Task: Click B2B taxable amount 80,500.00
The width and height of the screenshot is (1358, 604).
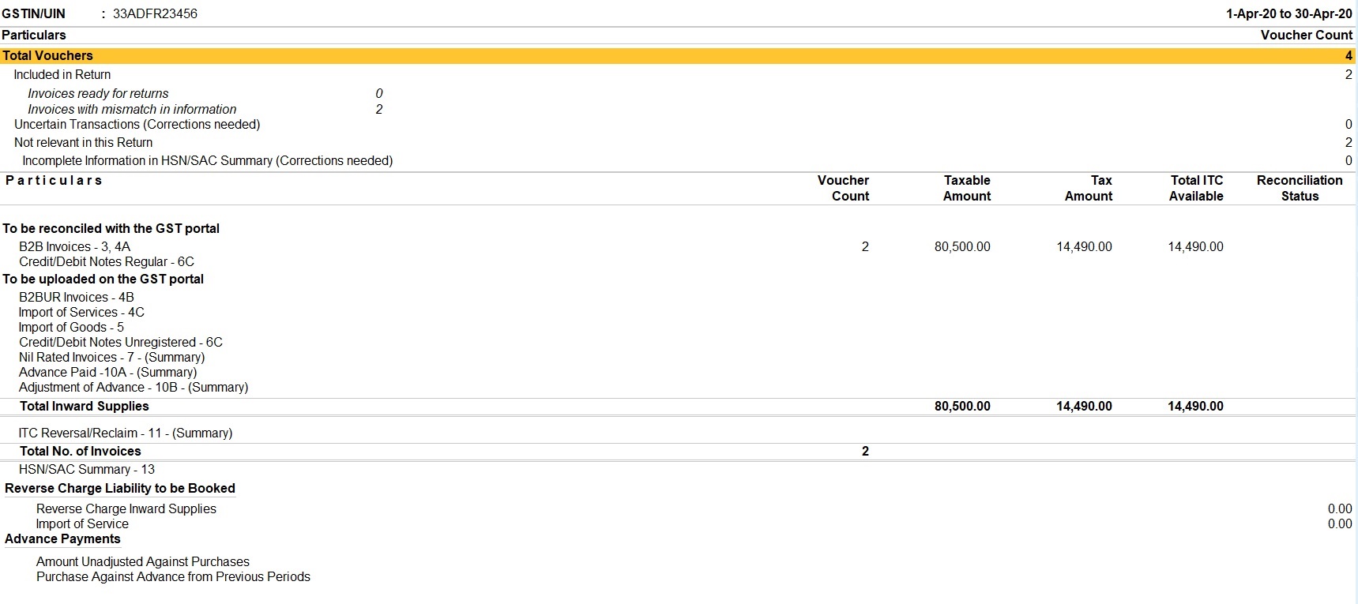Action: point(962,246)
